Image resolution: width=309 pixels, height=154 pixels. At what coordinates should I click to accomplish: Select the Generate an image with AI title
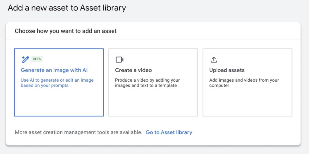(x=54, y=70)
